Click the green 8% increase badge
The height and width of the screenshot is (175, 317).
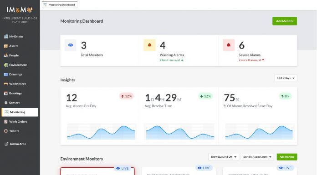tap(285, 96)
